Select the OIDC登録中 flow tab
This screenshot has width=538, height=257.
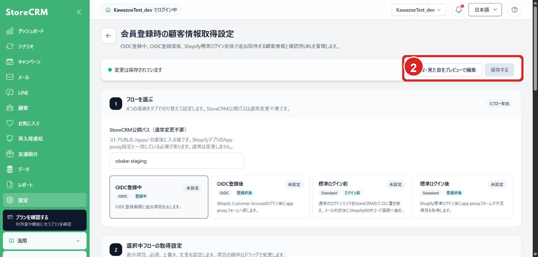tap(159, 197)
